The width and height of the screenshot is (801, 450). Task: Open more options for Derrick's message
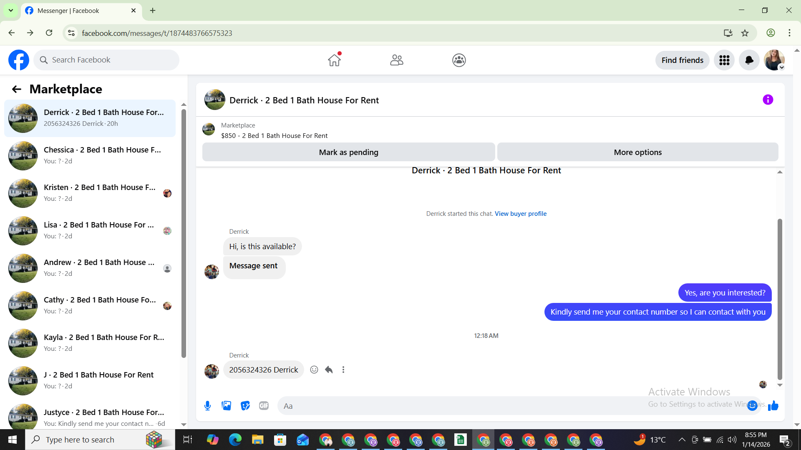[343, 370]
